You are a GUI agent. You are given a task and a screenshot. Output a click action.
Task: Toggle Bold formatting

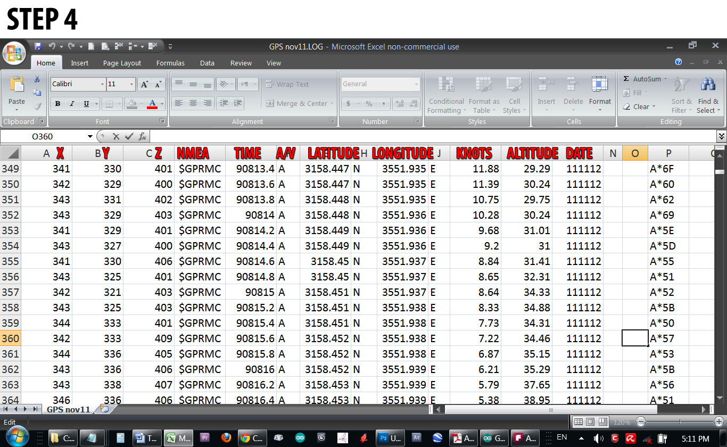(x=57, y=103)
